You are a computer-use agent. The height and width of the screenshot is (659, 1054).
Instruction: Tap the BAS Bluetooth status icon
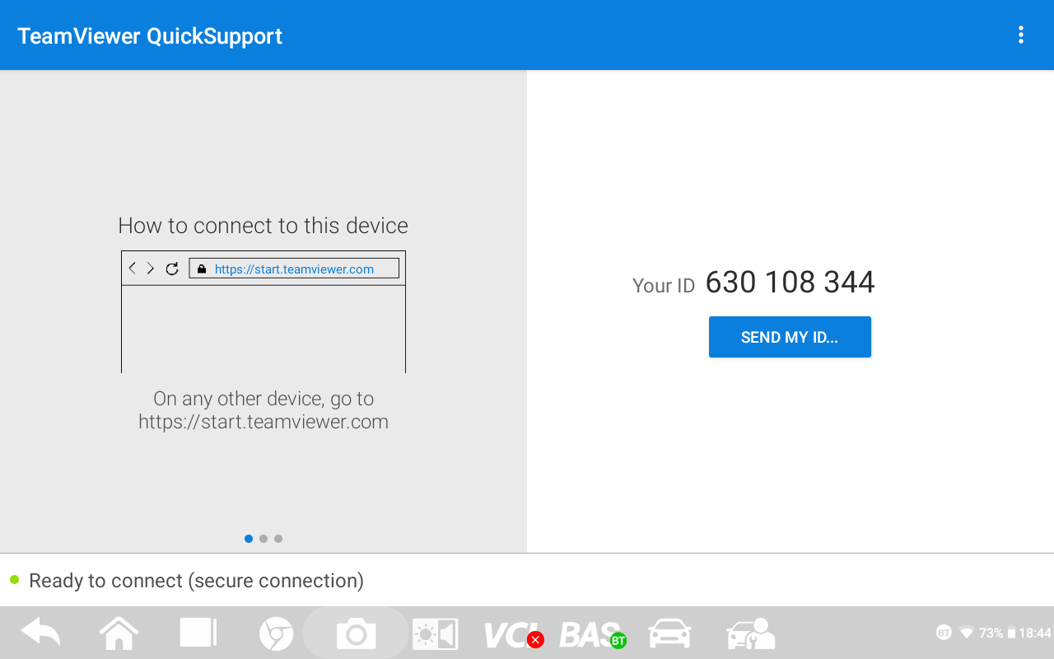pos(592,634)
